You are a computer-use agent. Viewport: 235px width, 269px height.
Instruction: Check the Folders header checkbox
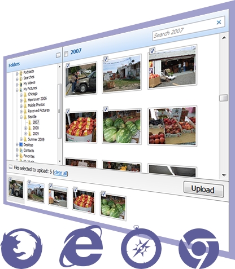click(x=58, y=55)
